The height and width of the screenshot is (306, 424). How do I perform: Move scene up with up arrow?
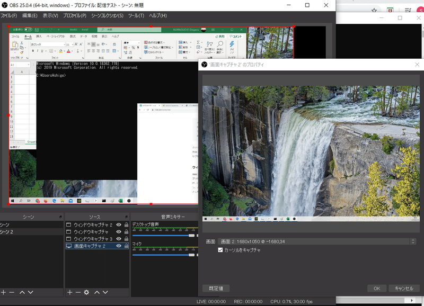[22, 292]
